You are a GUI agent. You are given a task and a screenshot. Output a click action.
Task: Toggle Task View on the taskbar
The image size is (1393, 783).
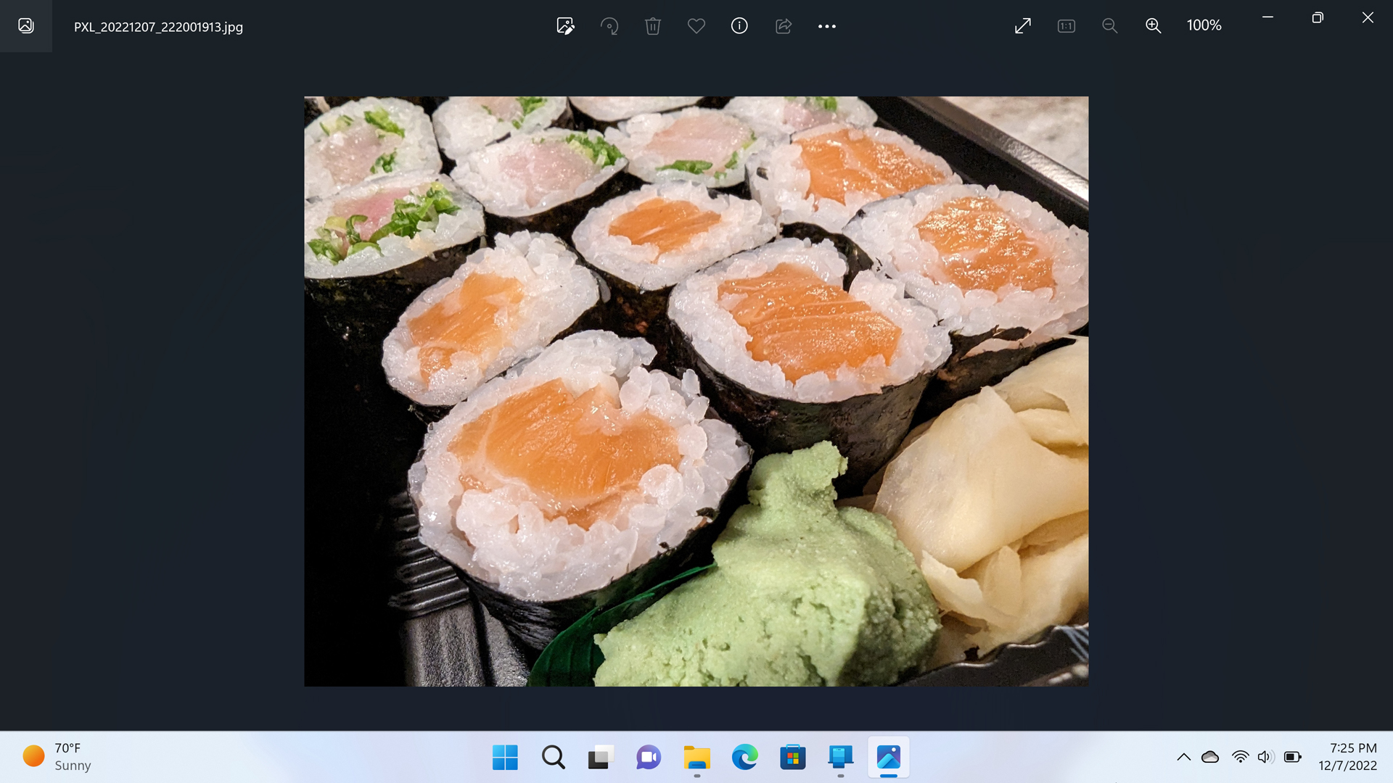click(601, 757)
